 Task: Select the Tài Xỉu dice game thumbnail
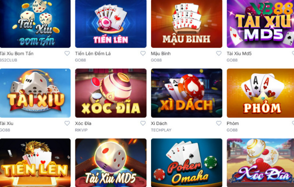[35, 93]
